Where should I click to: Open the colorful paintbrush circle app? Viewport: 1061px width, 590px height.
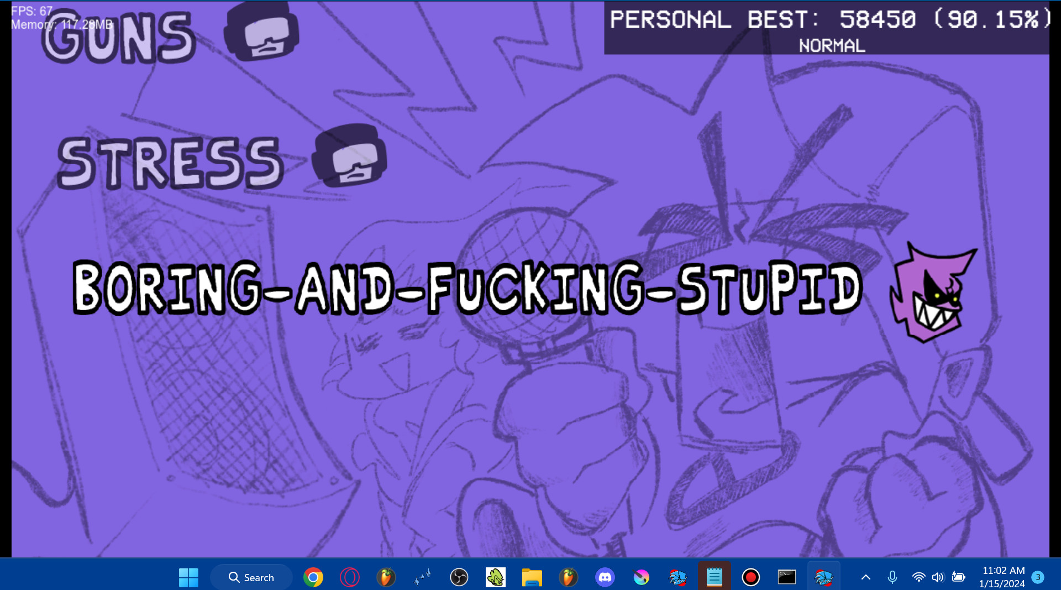pyautogui.click(x=642, y=577)
